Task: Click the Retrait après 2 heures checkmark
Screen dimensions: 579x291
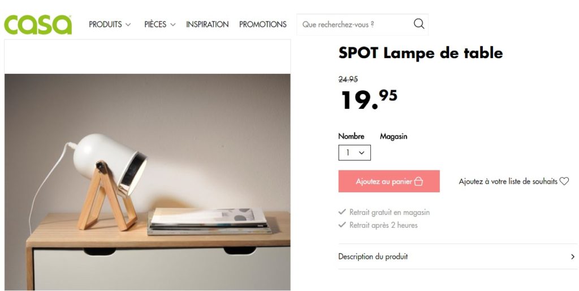Action: pyautogui.click(x=342, y=224)
